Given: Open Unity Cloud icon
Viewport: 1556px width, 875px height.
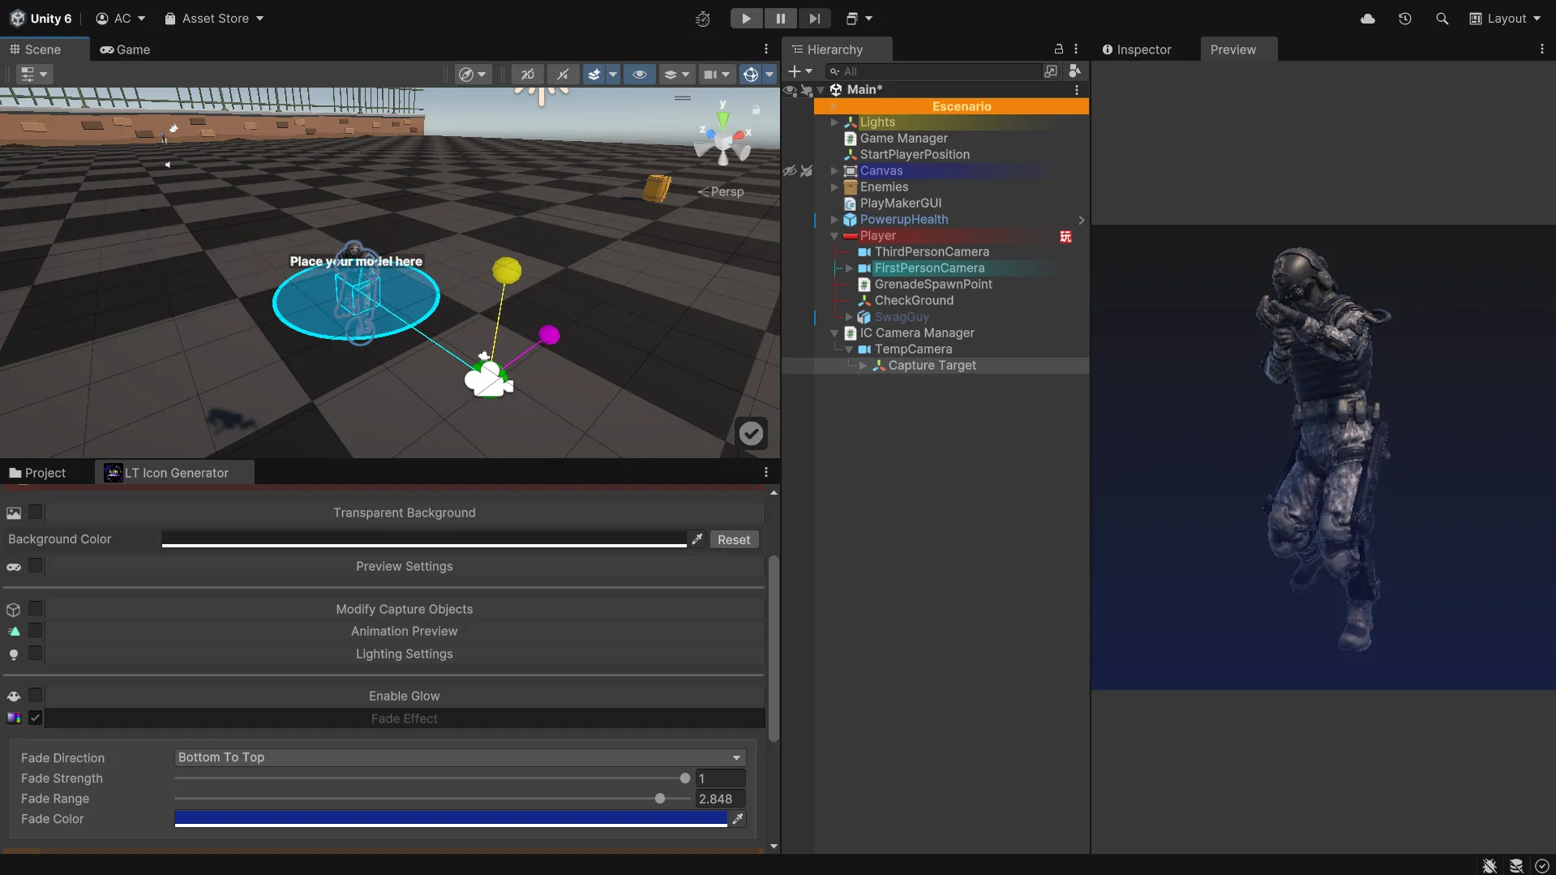Looking at the screenshot, I should pyautogui.click(x=1368, y=19).
